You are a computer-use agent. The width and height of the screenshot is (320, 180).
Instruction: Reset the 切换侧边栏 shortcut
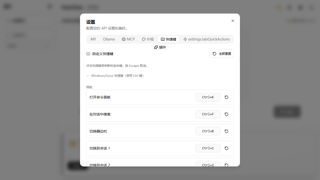(x=226, y=131)
